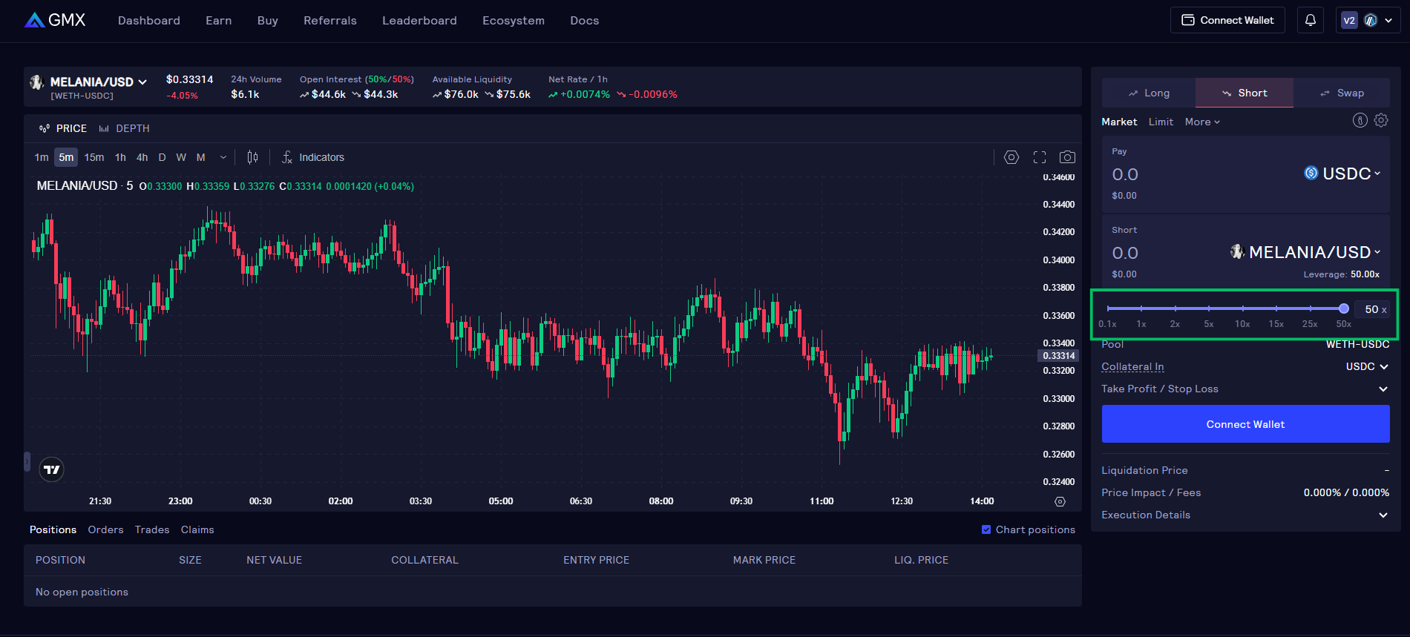Select the monthly M timeframe
The height and width of the screenshot is (637, 1410).
[x=200, y=157]
